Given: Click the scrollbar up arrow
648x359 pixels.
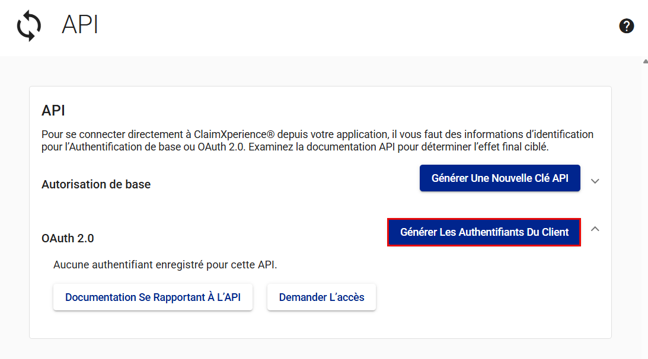Looking at the screenshot, I should pos(645,61).
